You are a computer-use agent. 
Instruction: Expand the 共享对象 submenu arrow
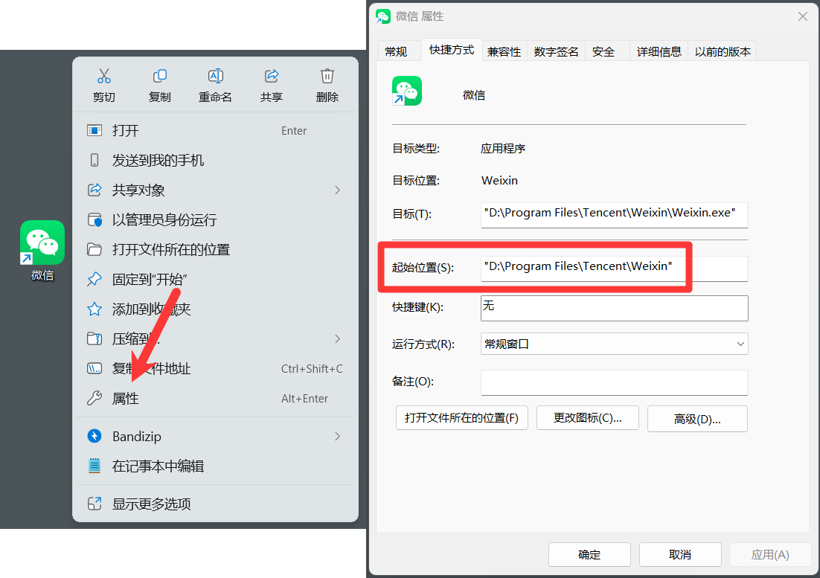(x=337, y=190)
